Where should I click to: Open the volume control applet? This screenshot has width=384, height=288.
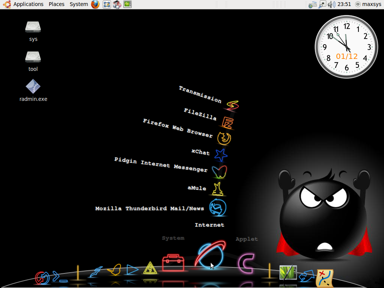pos(331,4)
